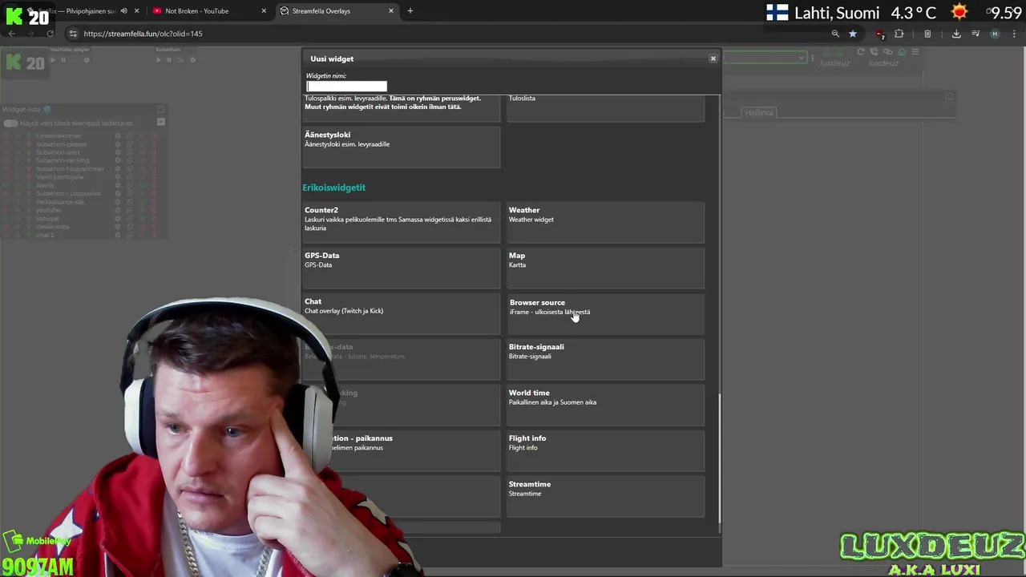
Task: Select the Streamtime widget card
Action: [605, 496]
